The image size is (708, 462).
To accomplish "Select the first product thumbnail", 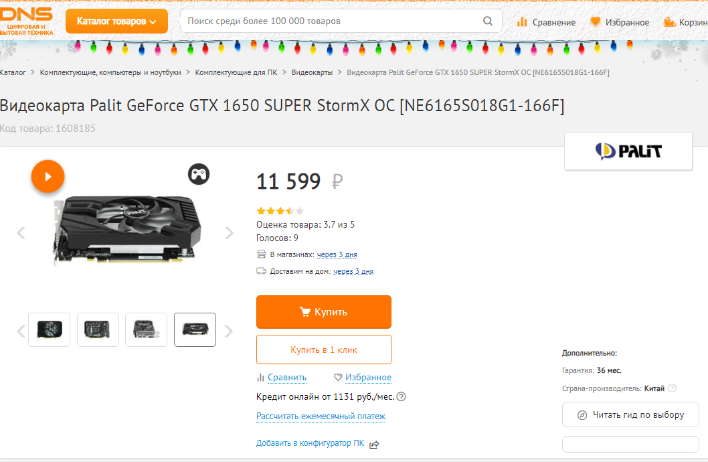I will click(49, 329).
